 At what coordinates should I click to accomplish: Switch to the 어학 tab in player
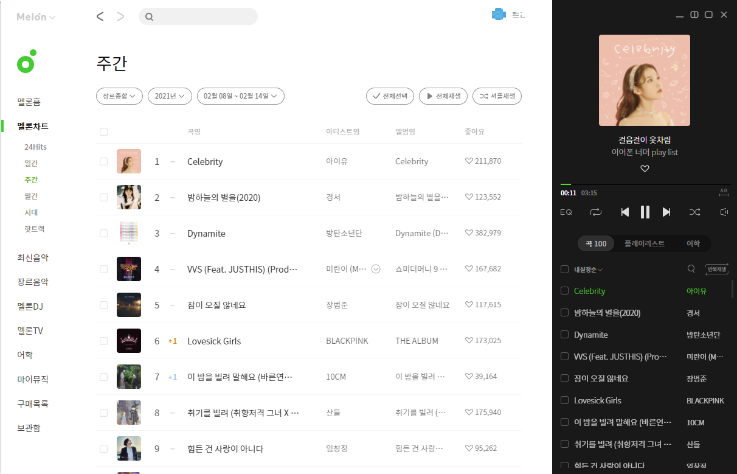click(x=693, y=243)
